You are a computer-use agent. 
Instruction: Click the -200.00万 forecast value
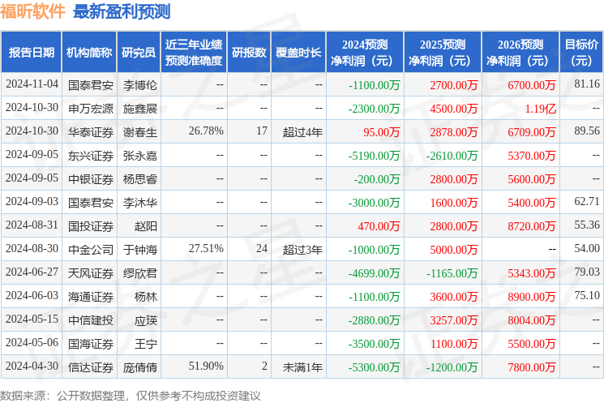(377, 179)
